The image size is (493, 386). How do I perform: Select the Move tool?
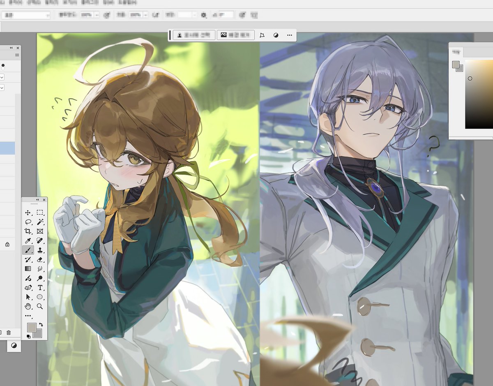click(x=28, y=213)
